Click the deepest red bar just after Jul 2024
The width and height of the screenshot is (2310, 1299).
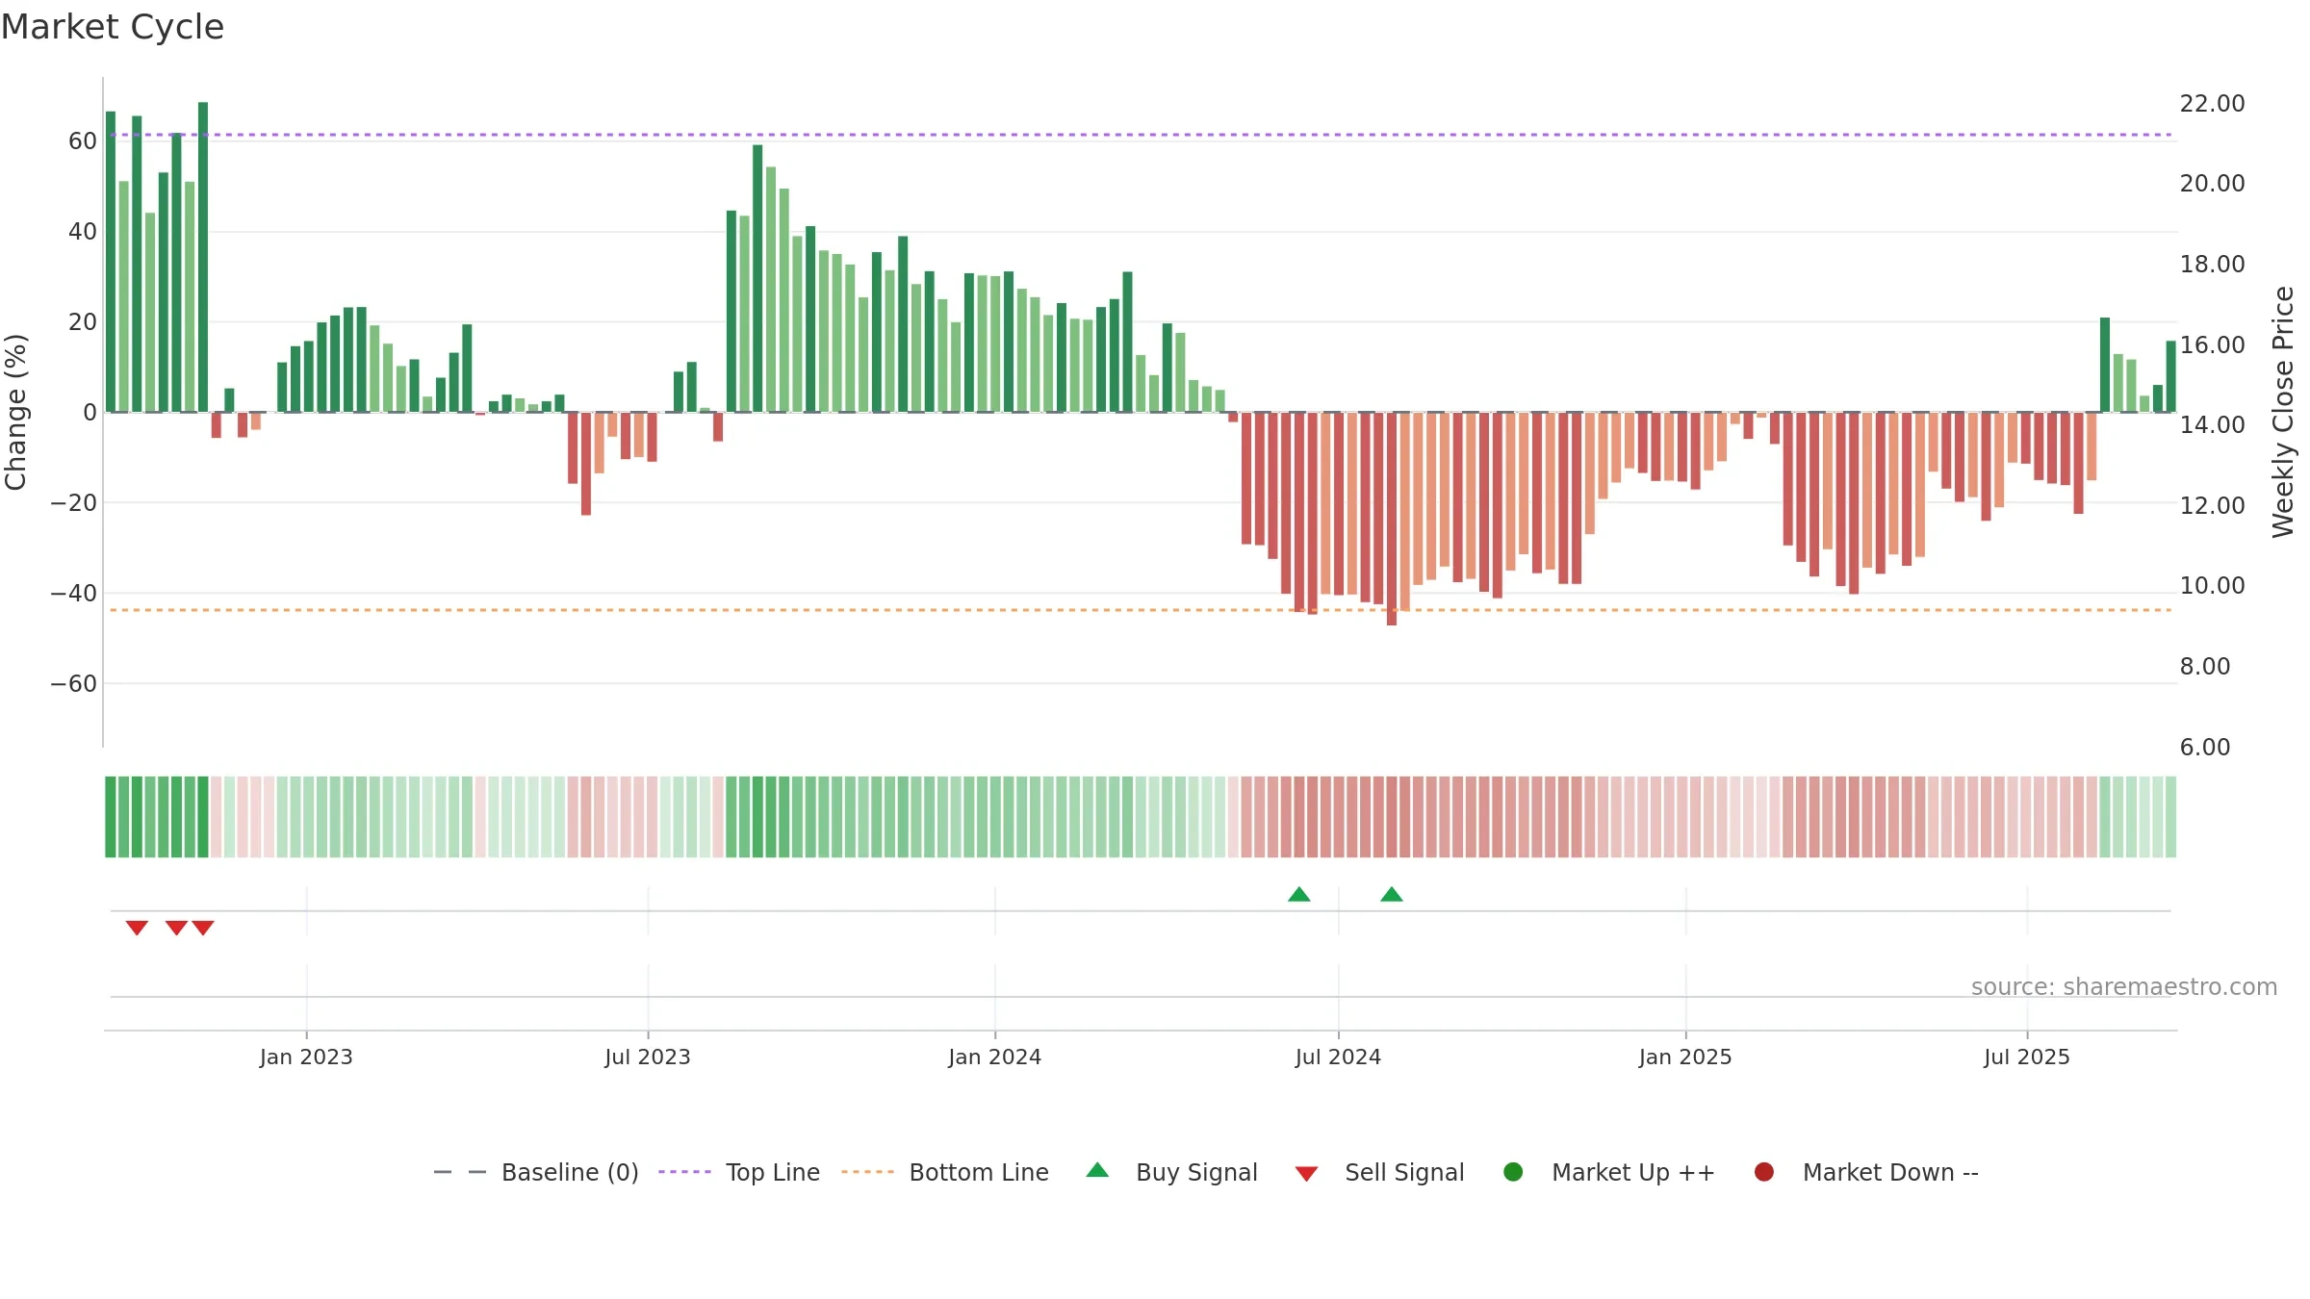pos(1392,519)
